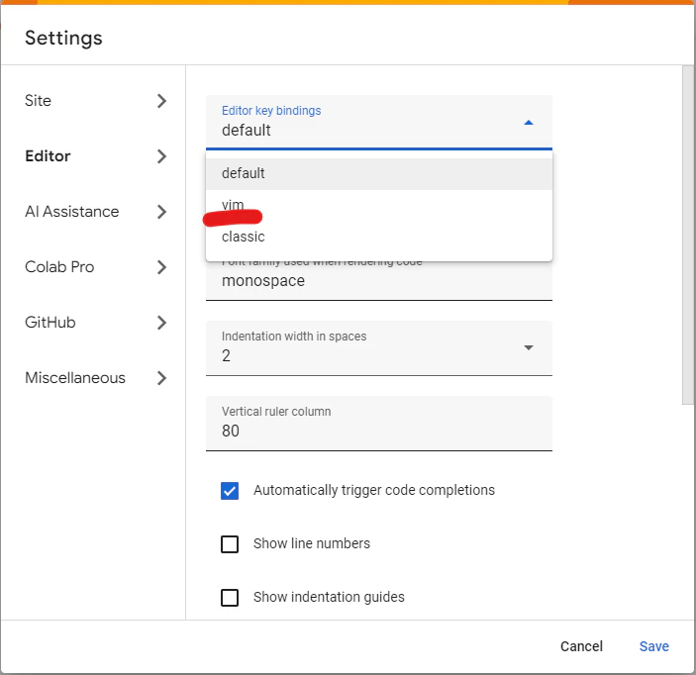Cancel the Settings dialog

(x=581, y=646)
